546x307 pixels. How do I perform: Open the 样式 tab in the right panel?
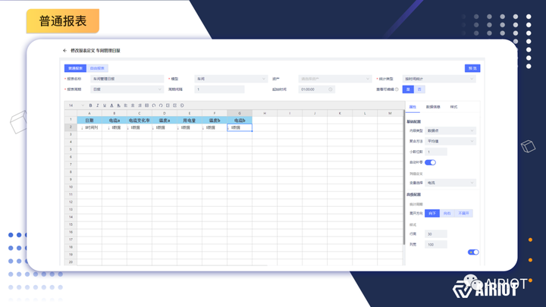click(x=453, y=107)
